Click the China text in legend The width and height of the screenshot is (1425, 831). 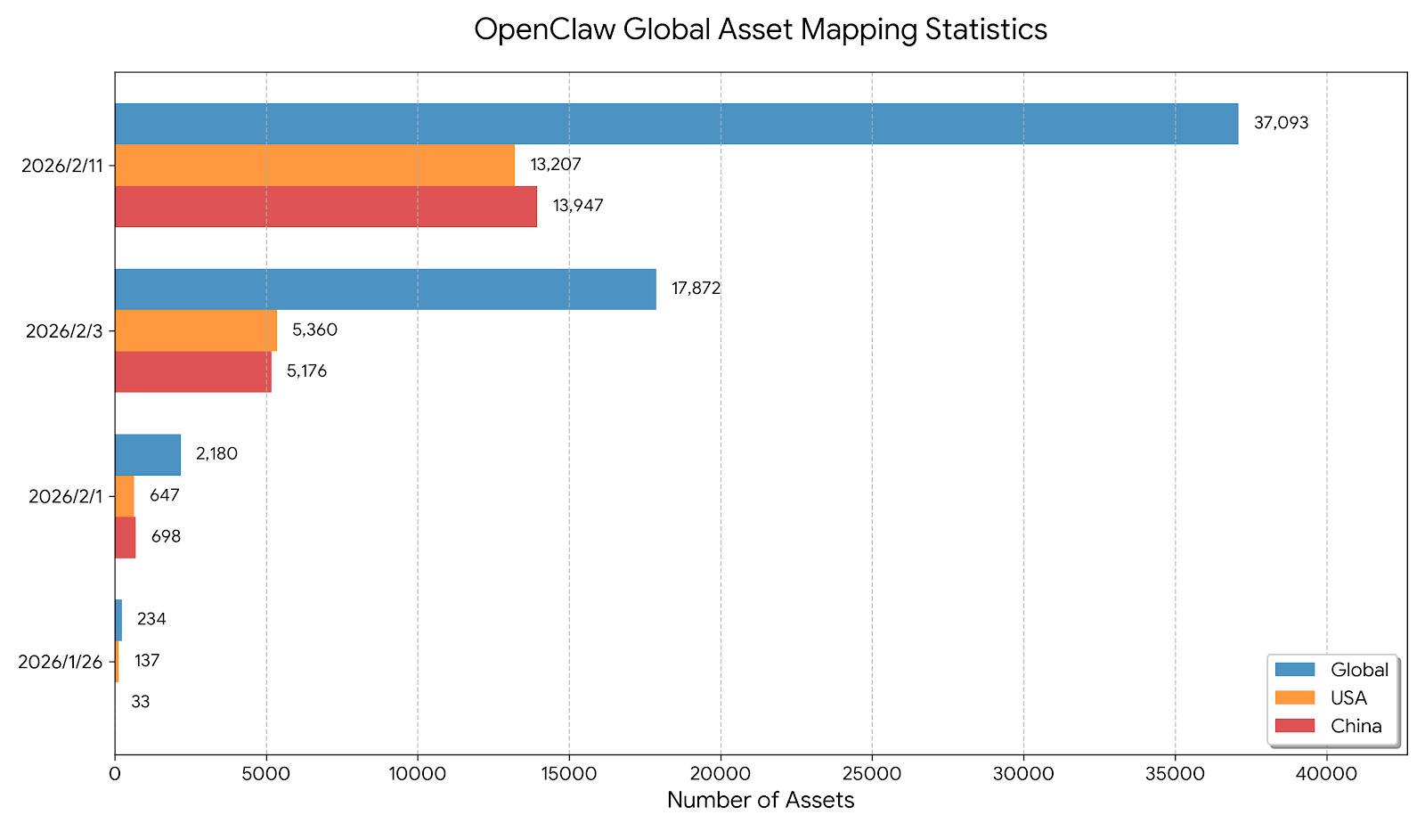[x=1356, y=726]
